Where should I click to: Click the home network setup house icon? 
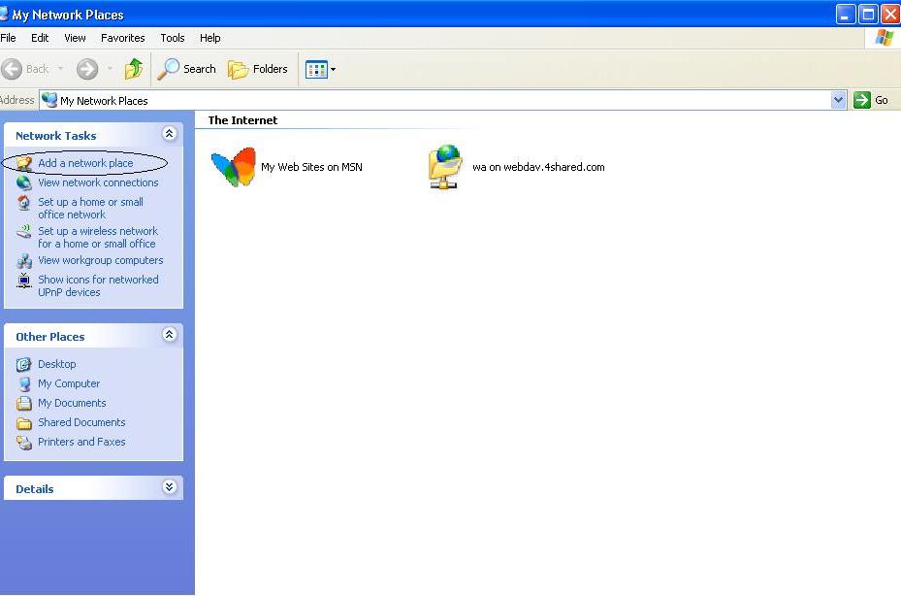tap(23, 203)
